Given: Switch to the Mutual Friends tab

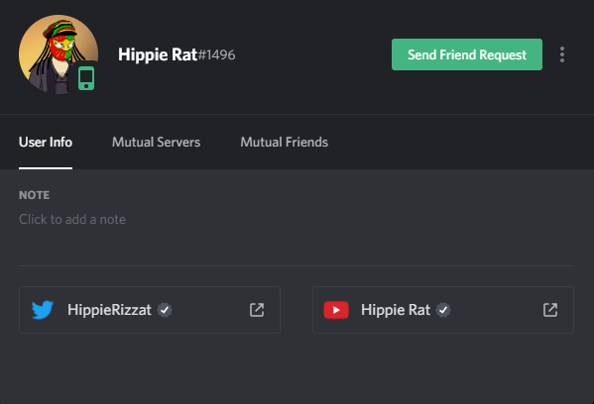Looking at the screenshot, I should pyautogui.click(x=285, y=142).
